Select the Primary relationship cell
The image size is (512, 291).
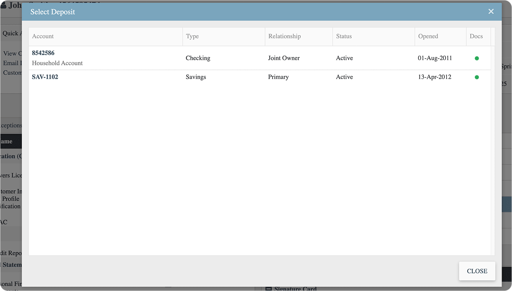click(x=278, y=77)
